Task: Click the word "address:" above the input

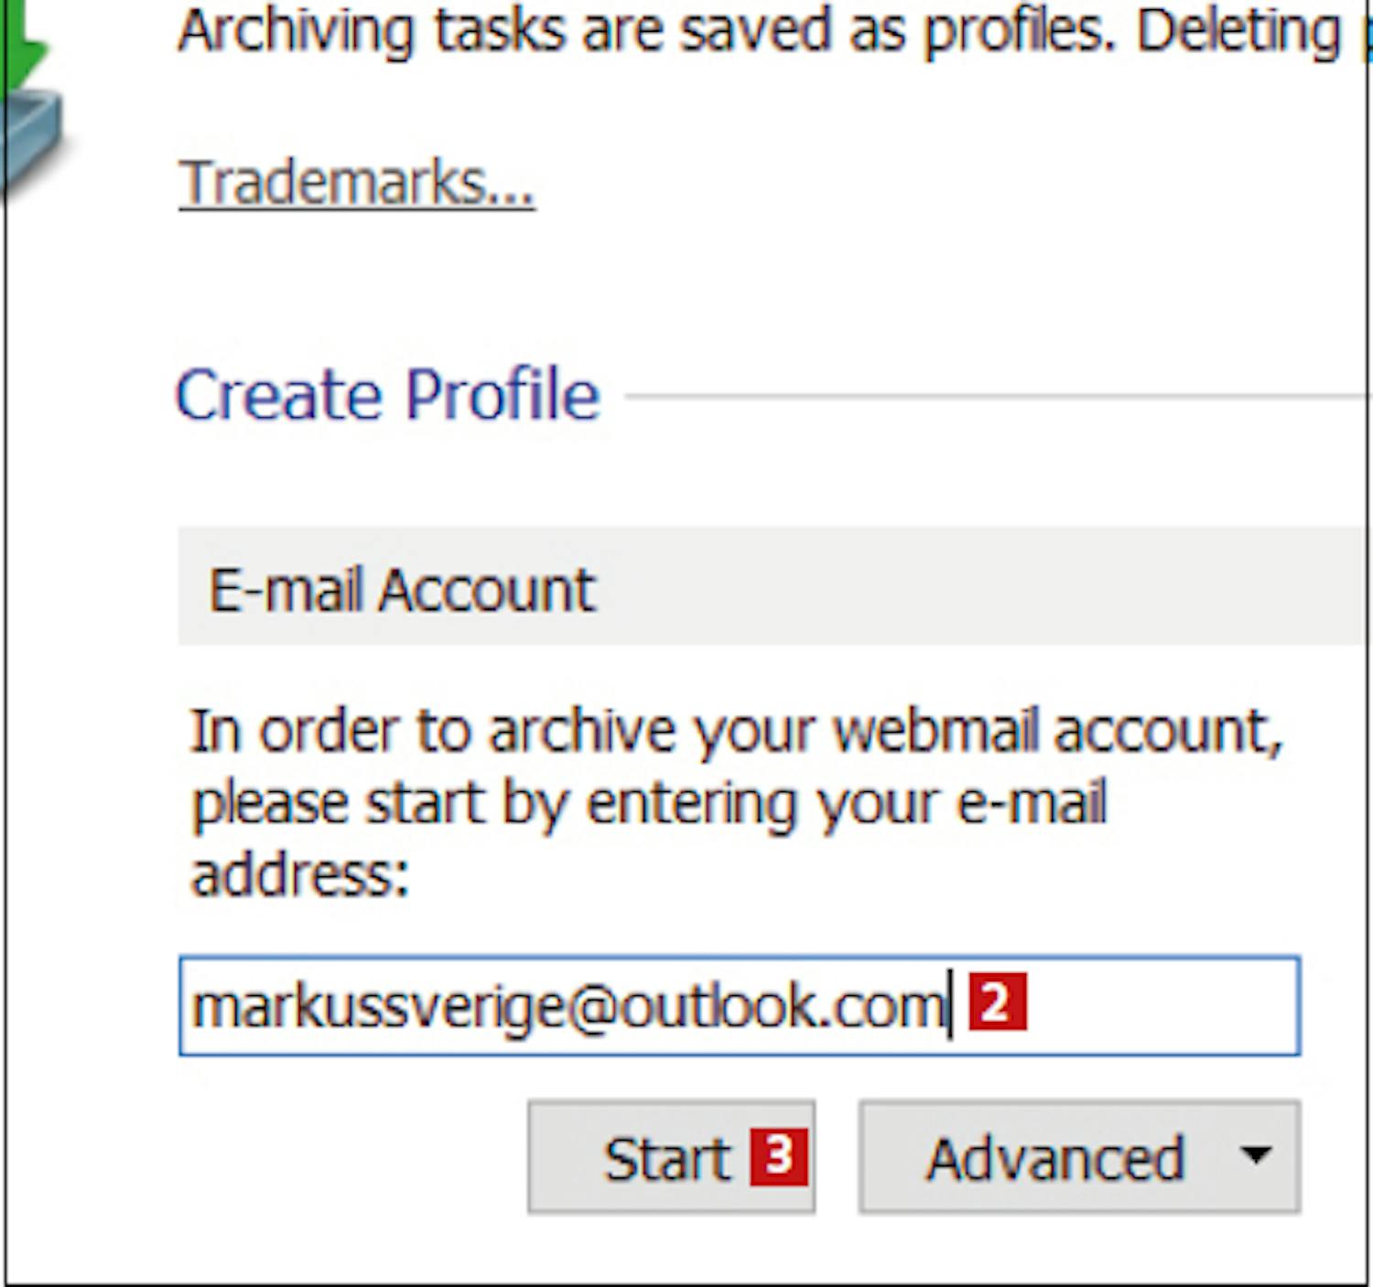Action: [x=299, y=874]
